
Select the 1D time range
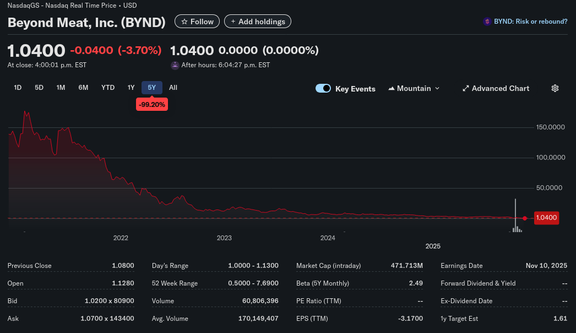tap(18, 88)
